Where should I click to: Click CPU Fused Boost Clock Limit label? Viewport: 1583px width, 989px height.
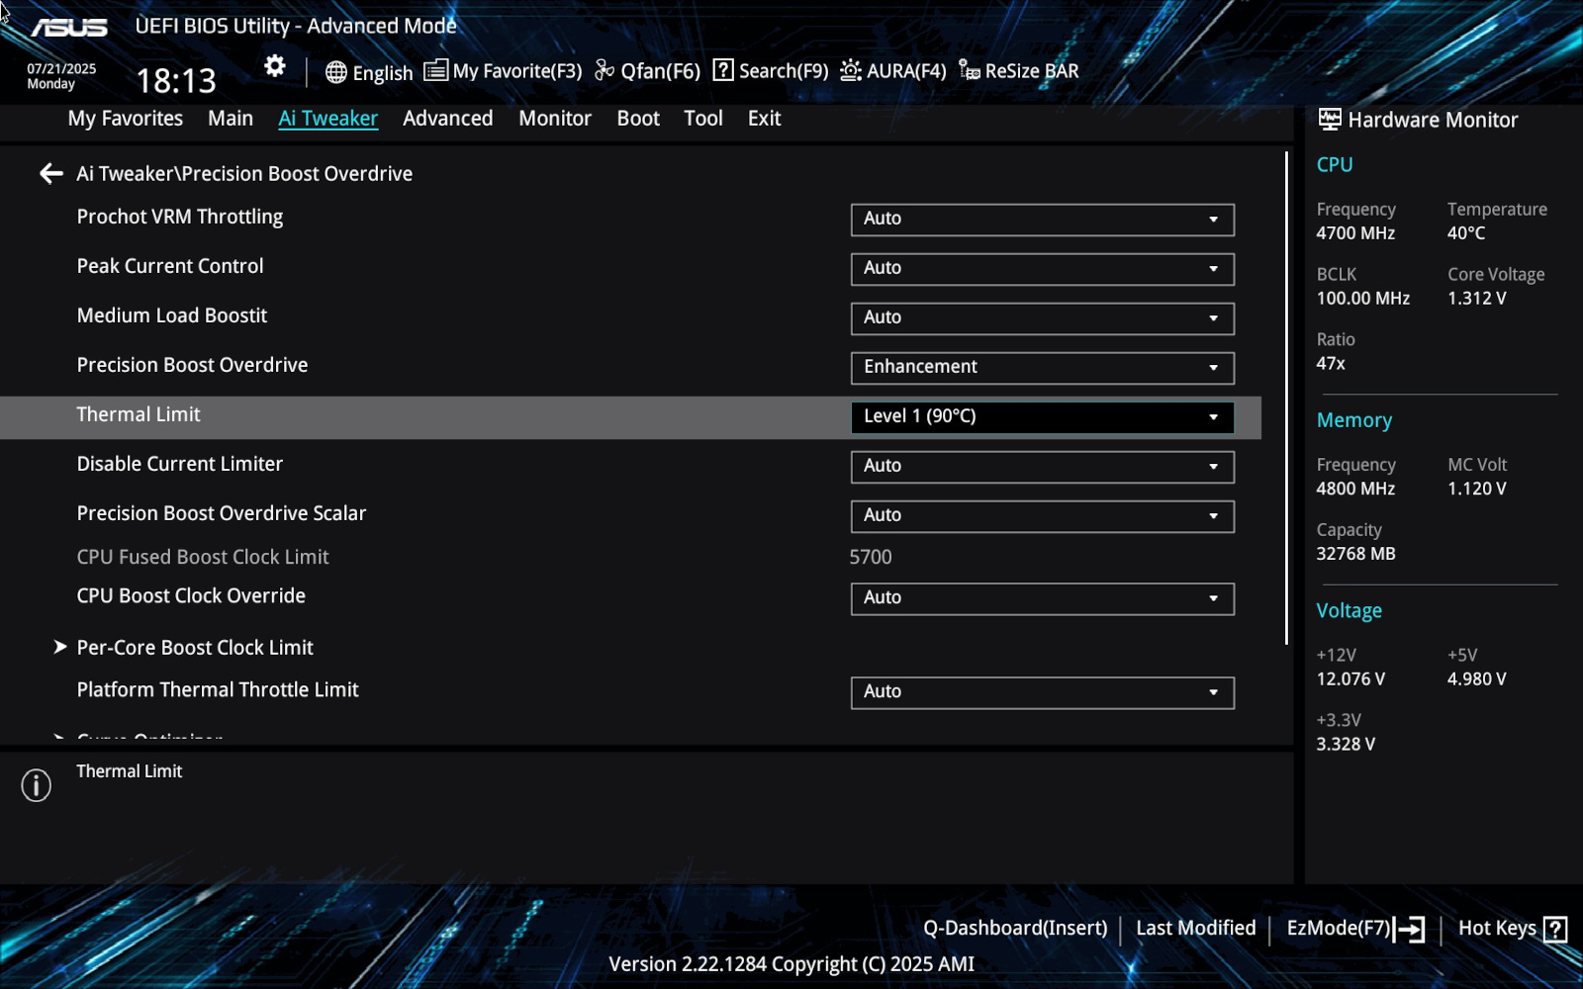pyautogui.click(x=203, y=557)
